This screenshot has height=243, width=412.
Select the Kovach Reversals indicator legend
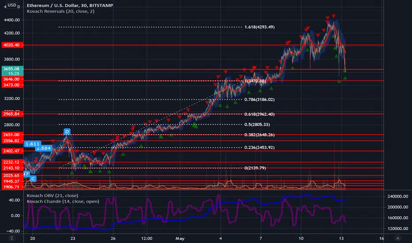[61, 11]
